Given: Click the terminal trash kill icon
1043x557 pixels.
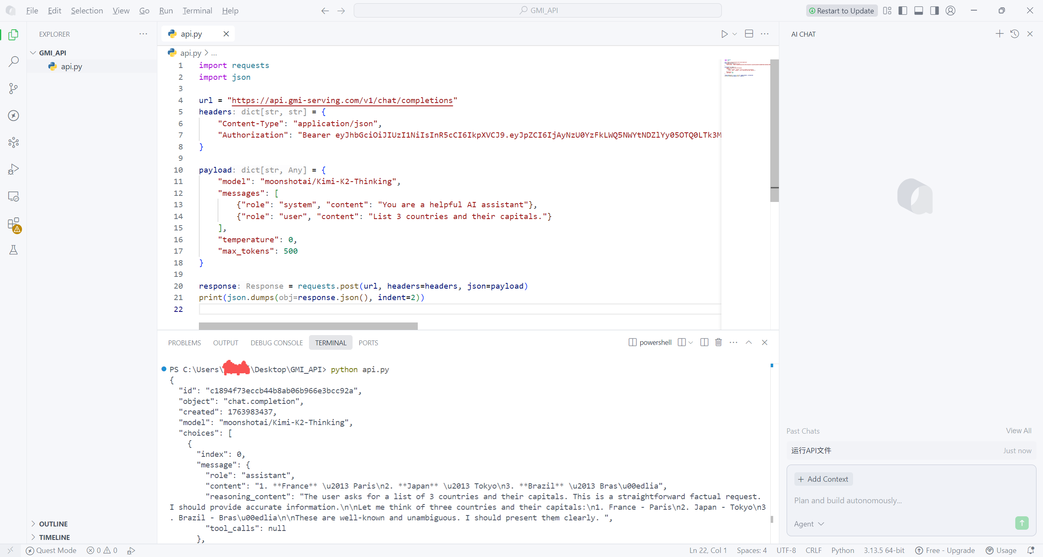Looking at the screenshot, I should point(719,342).
